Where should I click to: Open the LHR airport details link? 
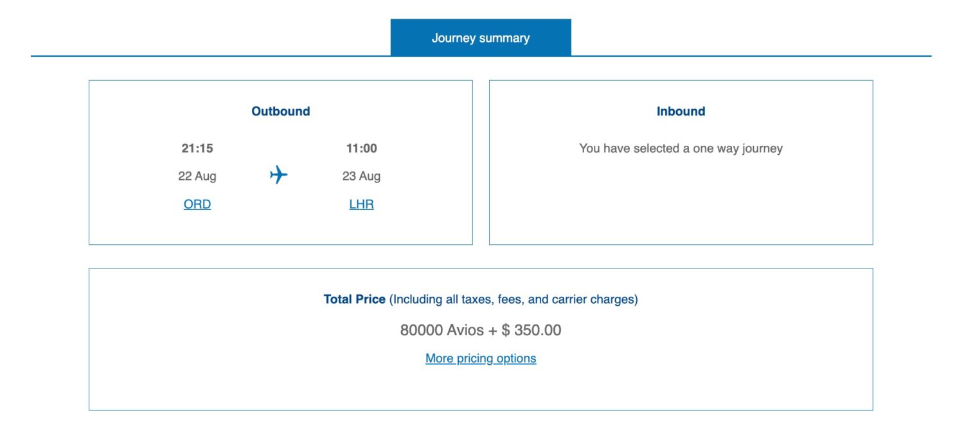click(361, 204)
